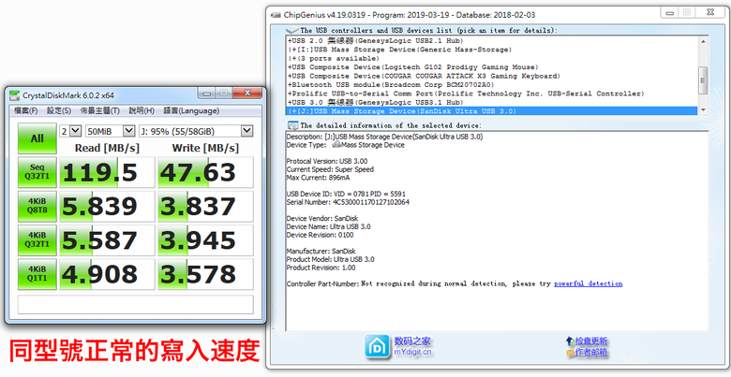
Task: Click the detailed information monitor icon
Action: (293, 125)
